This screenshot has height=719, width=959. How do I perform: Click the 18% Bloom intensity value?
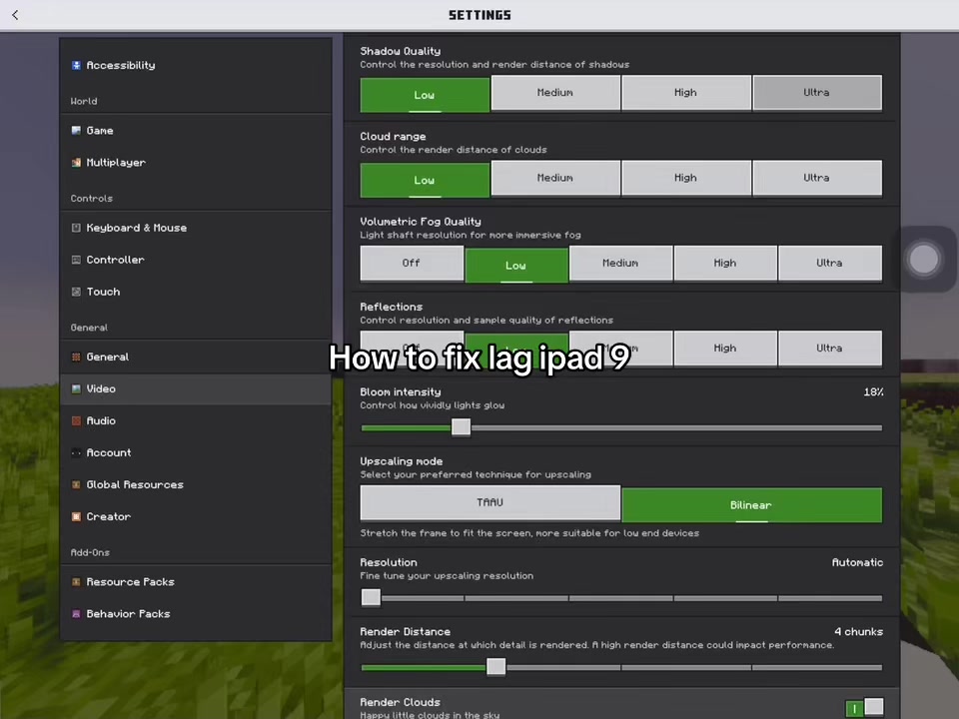[873, 391]
